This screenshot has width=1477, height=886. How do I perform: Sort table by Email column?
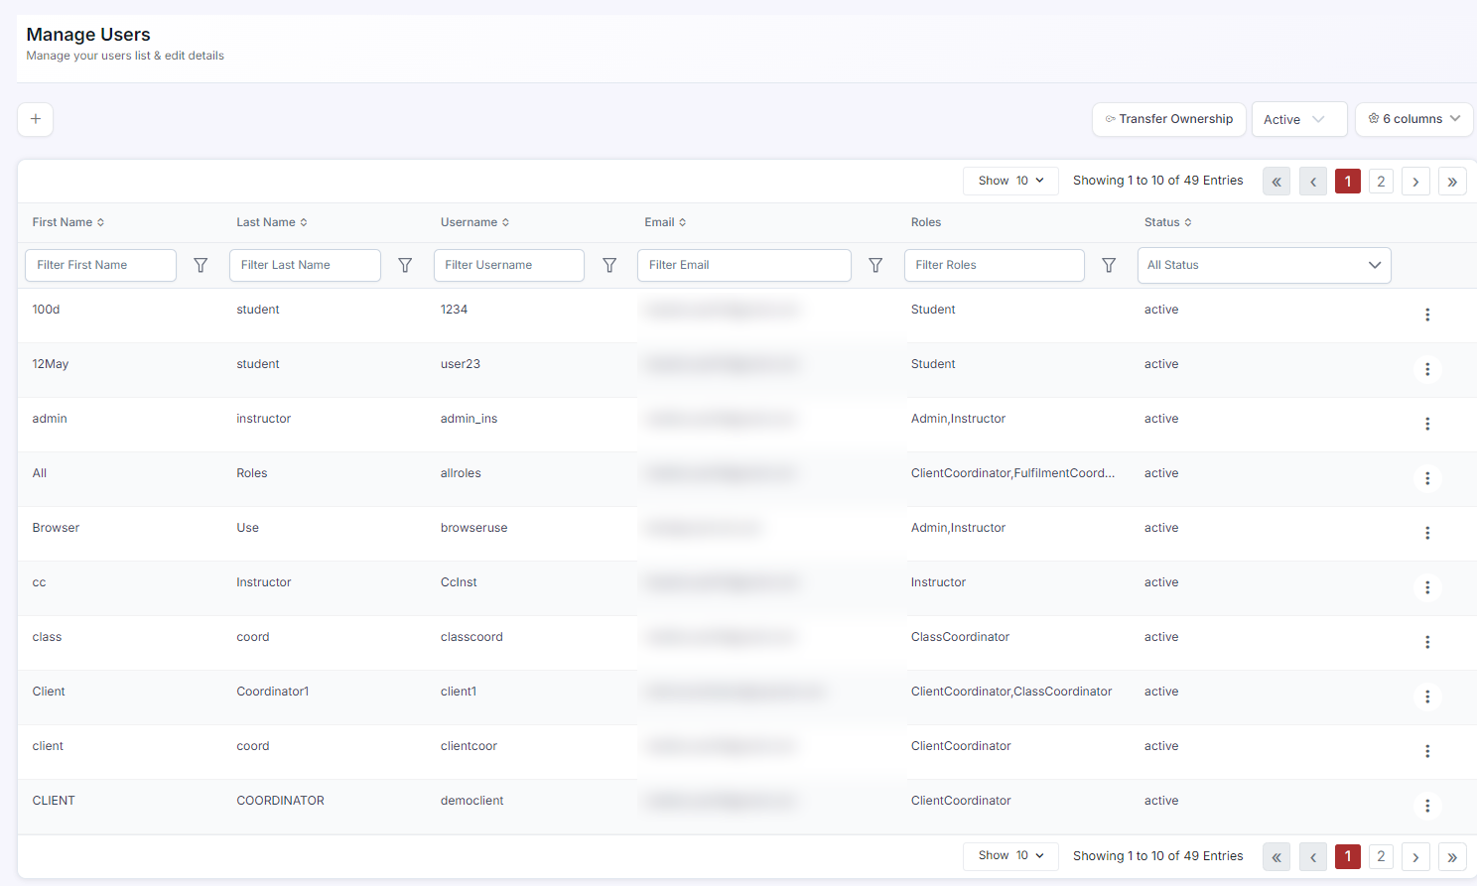click(665, 222)
